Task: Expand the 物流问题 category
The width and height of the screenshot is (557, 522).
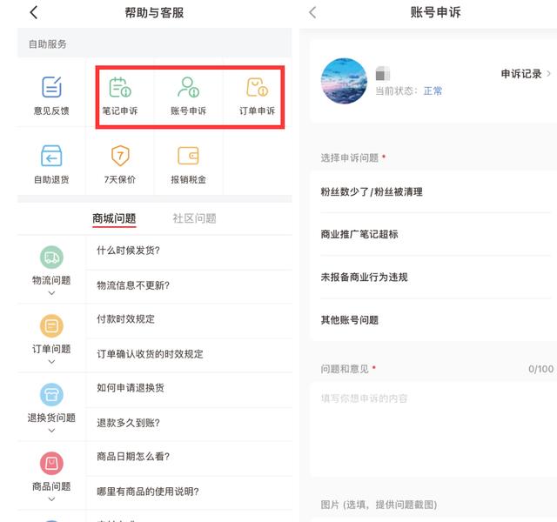Action: coord(51,270)
